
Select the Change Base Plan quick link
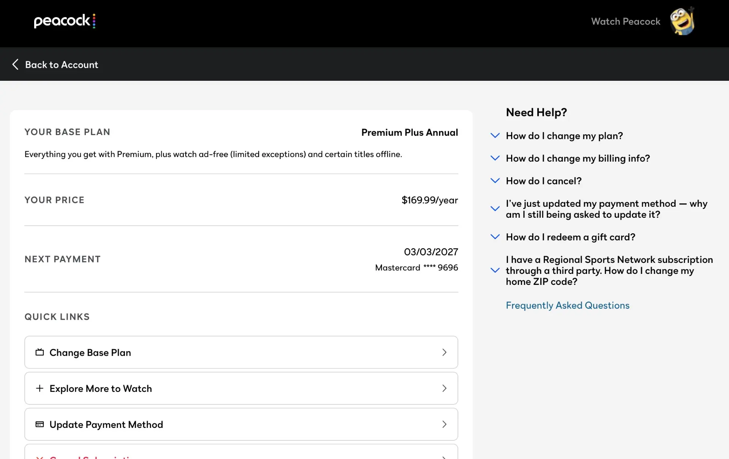coord(241,352)
